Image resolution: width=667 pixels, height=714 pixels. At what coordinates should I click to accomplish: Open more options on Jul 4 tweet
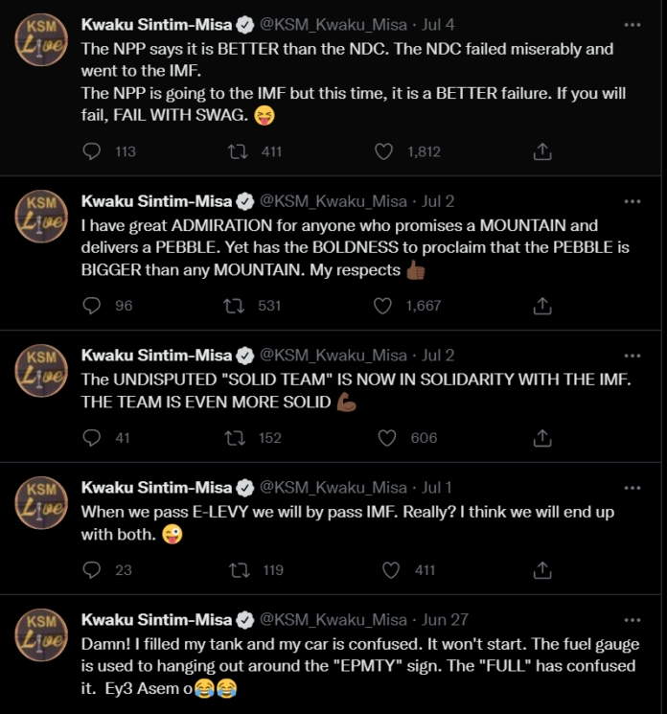coord(632,24)
